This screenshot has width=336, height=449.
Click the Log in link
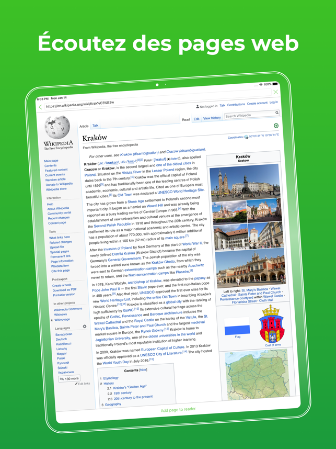(x=274, y=102)
